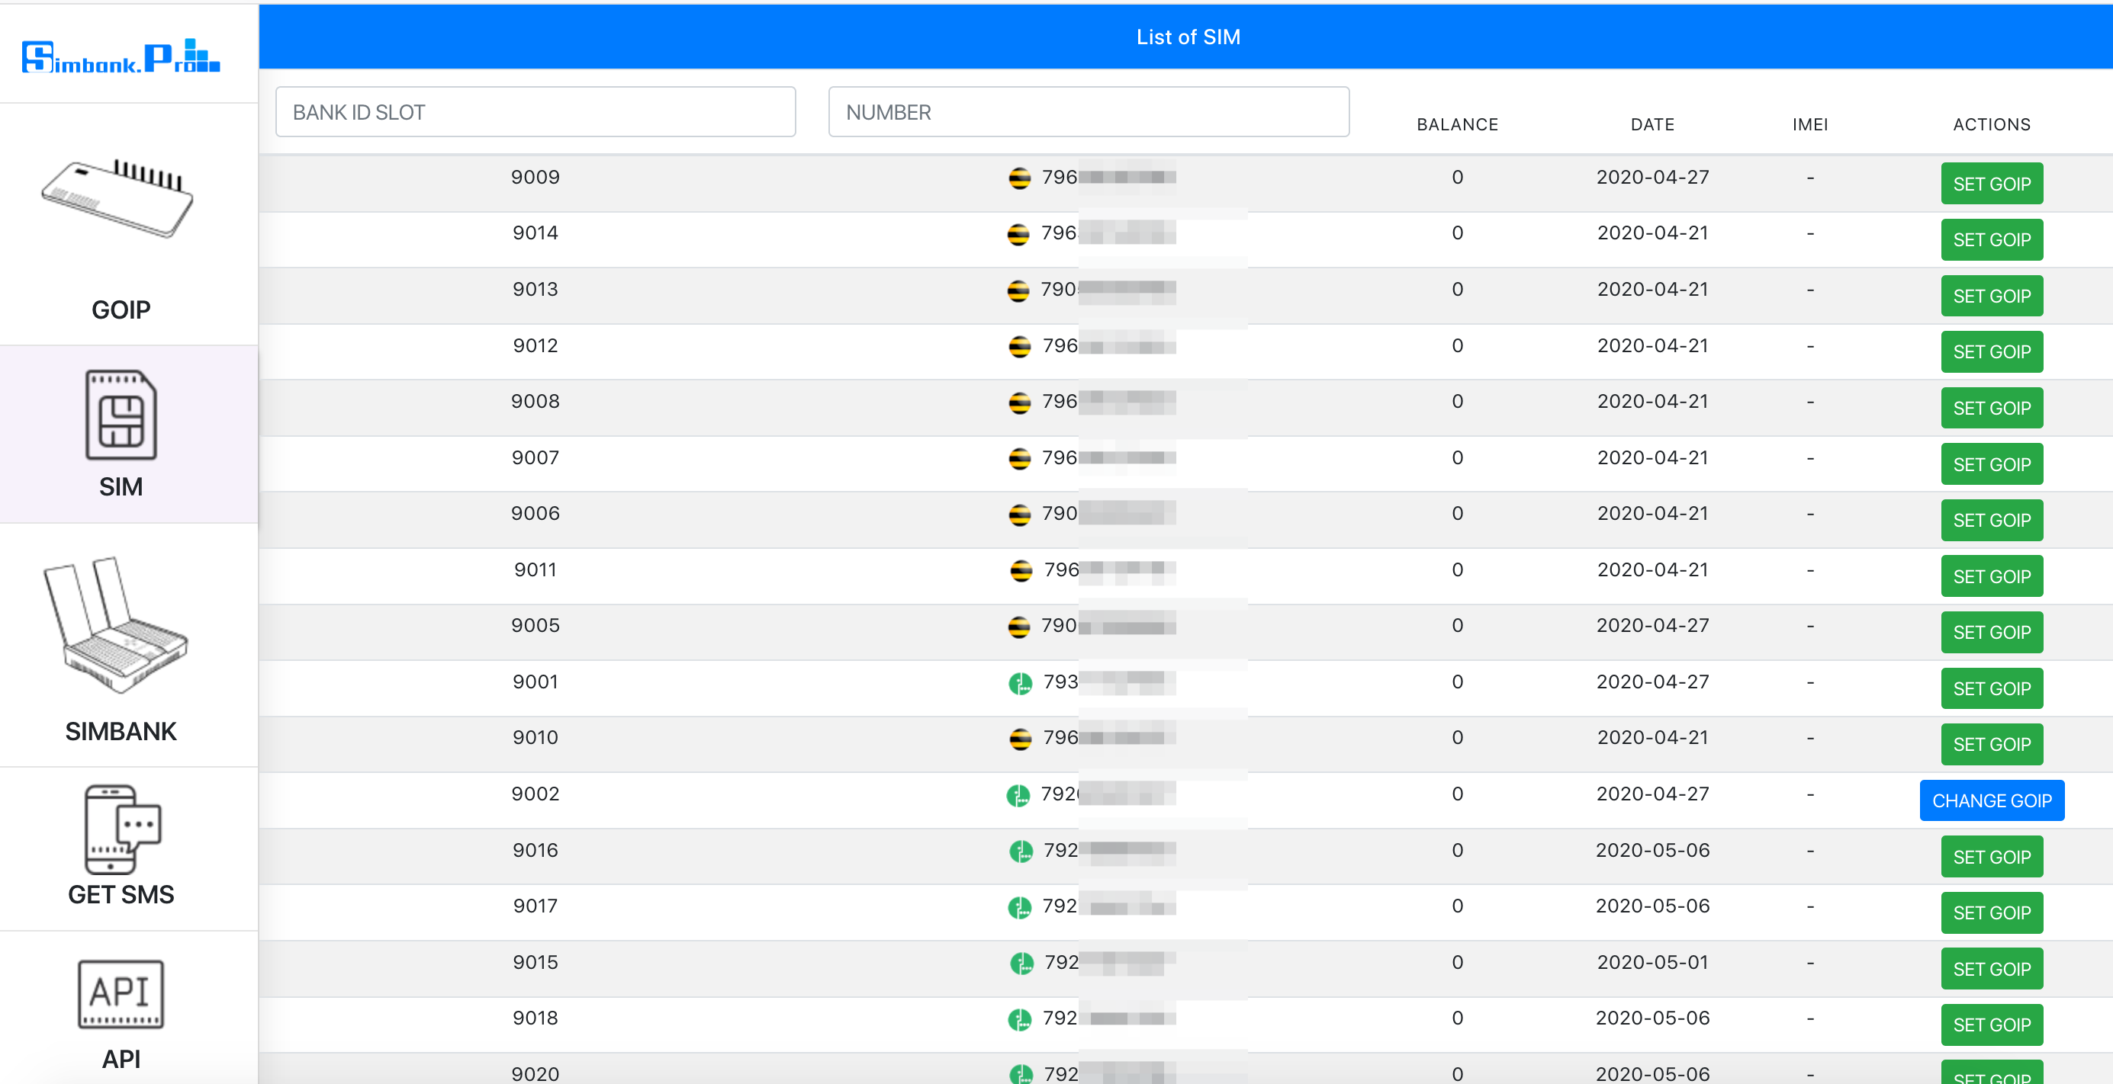Click the Simbank.Pro logo
Viewport: 2113px width, 1084px height.
121,56
